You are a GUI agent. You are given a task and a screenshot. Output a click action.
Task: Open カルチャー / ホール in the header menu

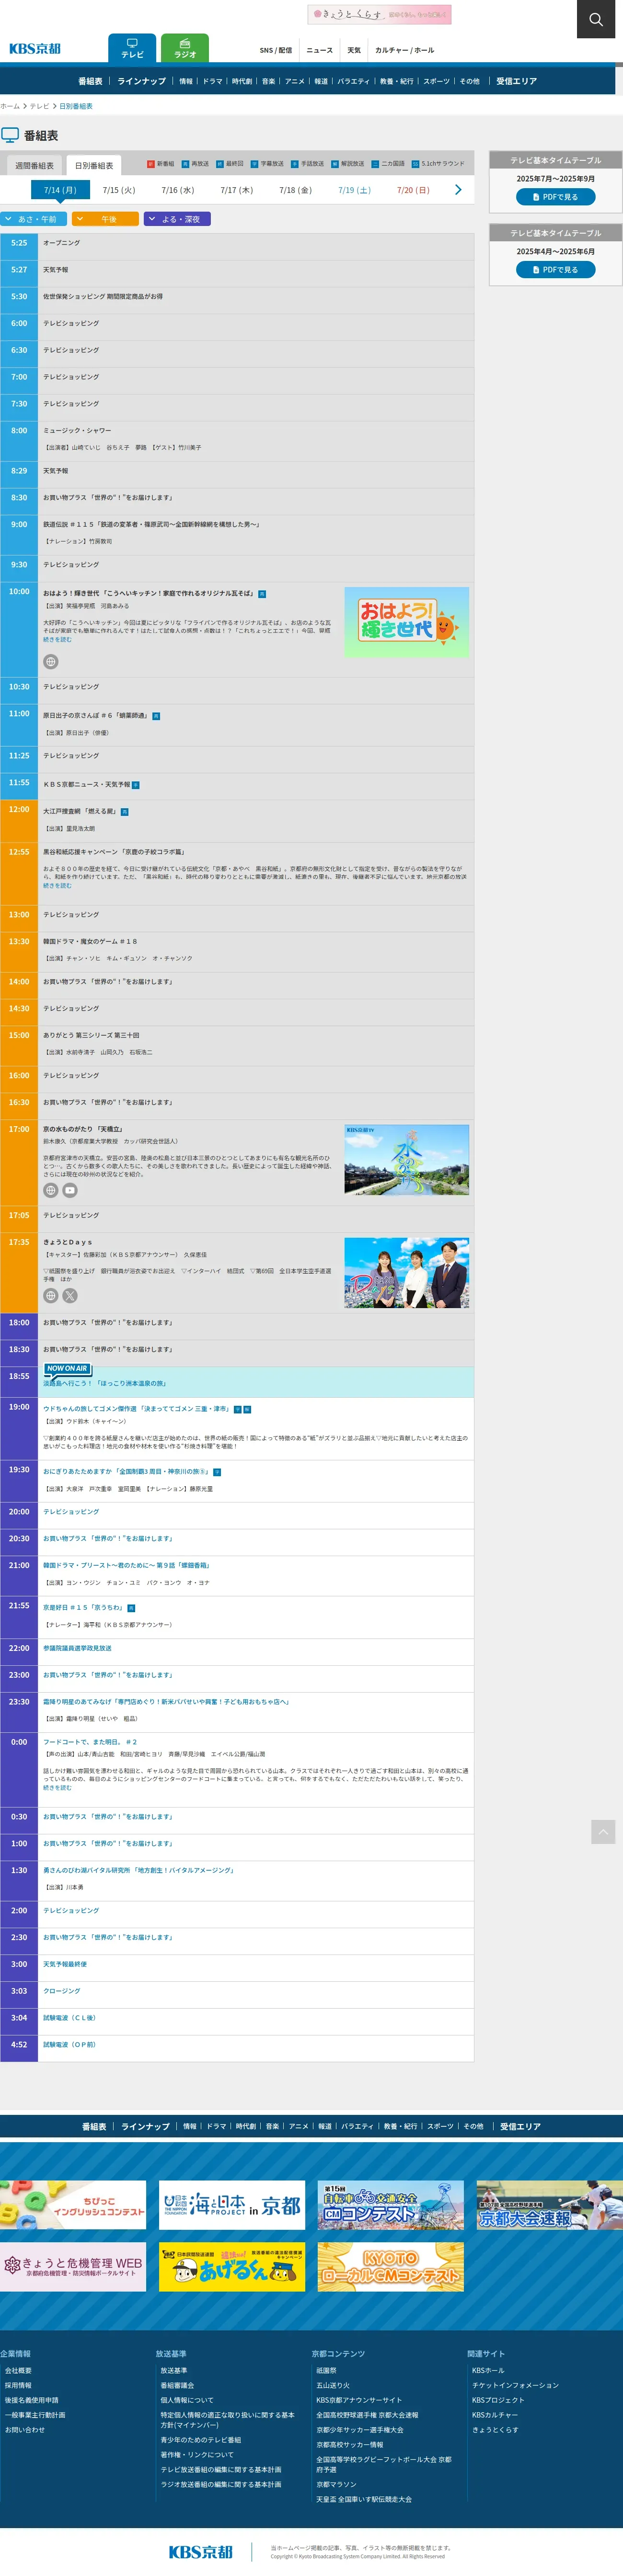point(404,50)
